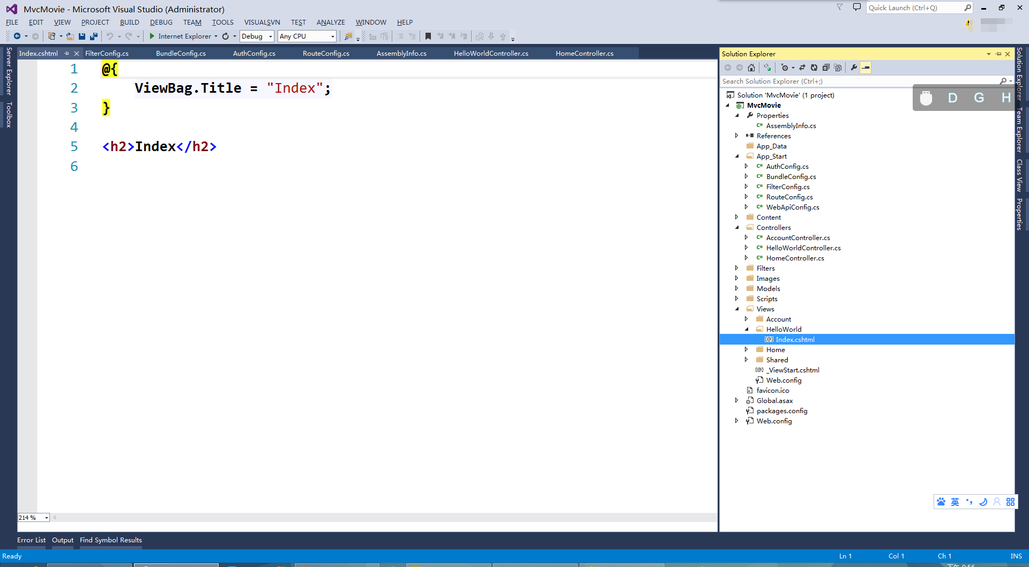Click the Solution Explorer search magnifier icon
The image size is (1029, 567).
pyautogui.click(x=1003, y=81)
